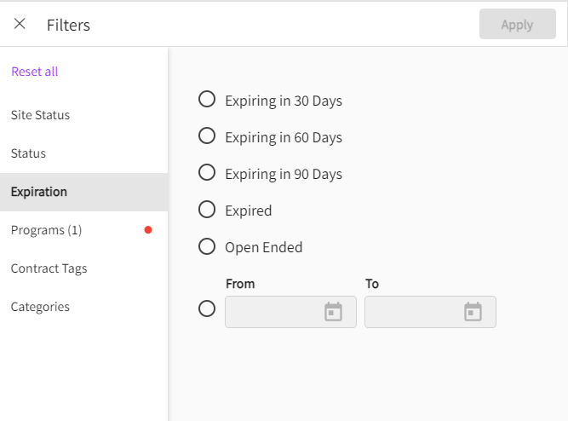The height and width of the screenshot is (421, 568).
Task: Close the Filters panel with X icon
Action: [20, 24]
